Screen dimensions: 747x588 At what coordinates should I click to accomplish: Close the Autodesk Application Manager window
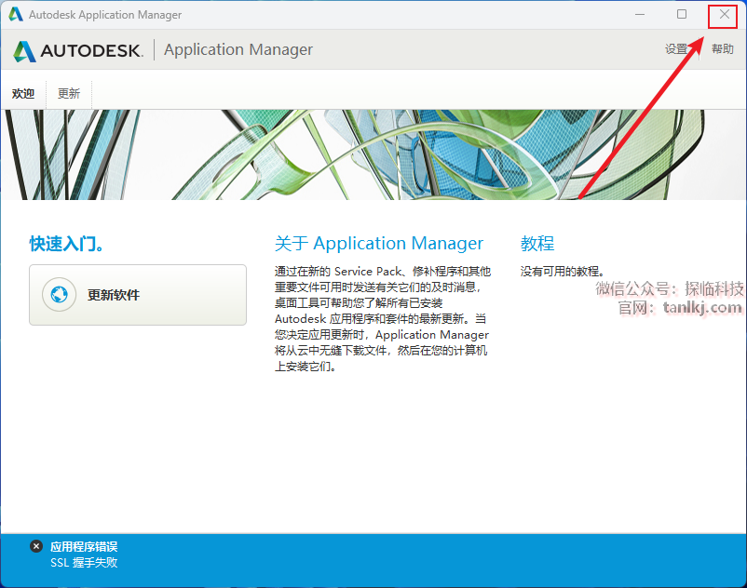[724, 15]
